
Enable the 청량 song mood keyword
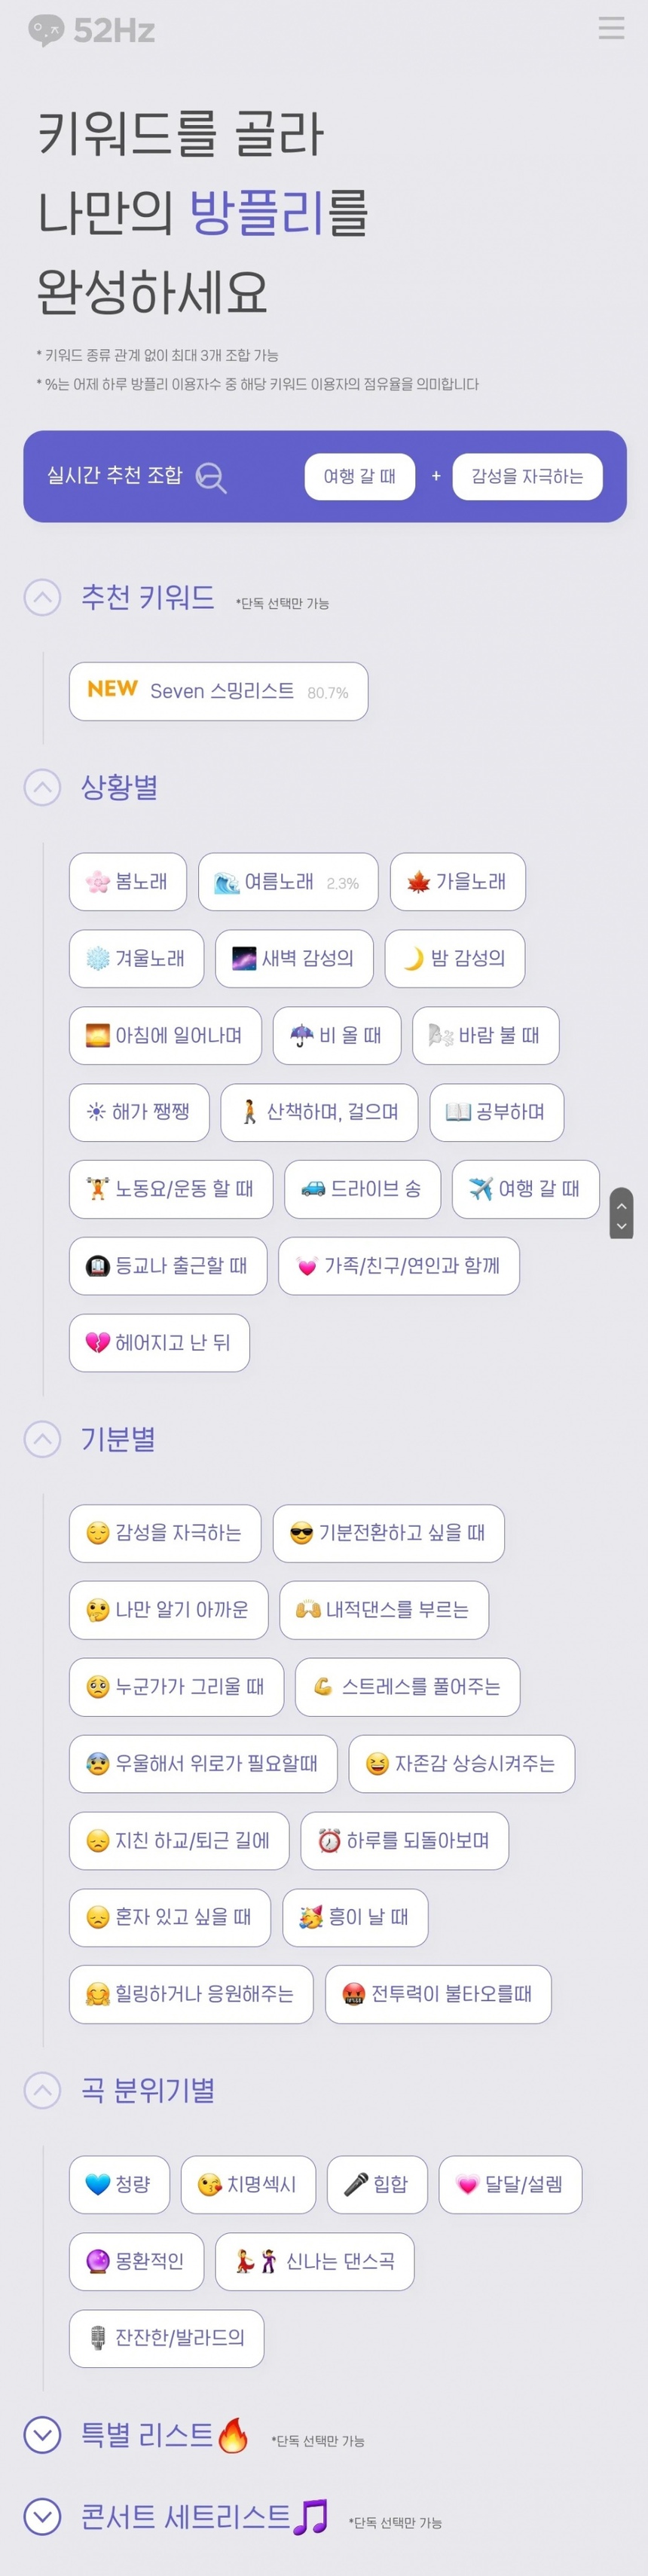119,2184
